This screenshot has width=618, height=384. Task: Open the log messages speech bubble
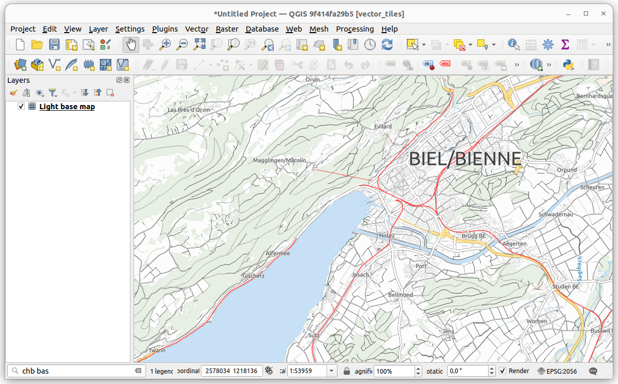(x=593, y=371)
